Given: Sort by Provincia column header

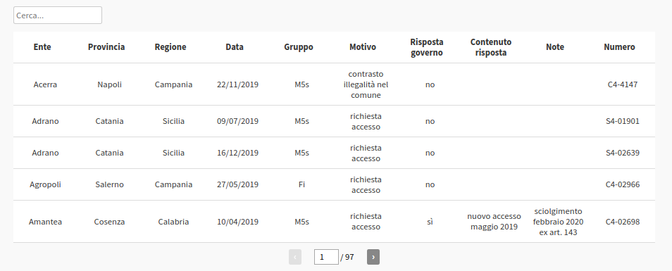Looking at the screenshot, I should [106, 47].
